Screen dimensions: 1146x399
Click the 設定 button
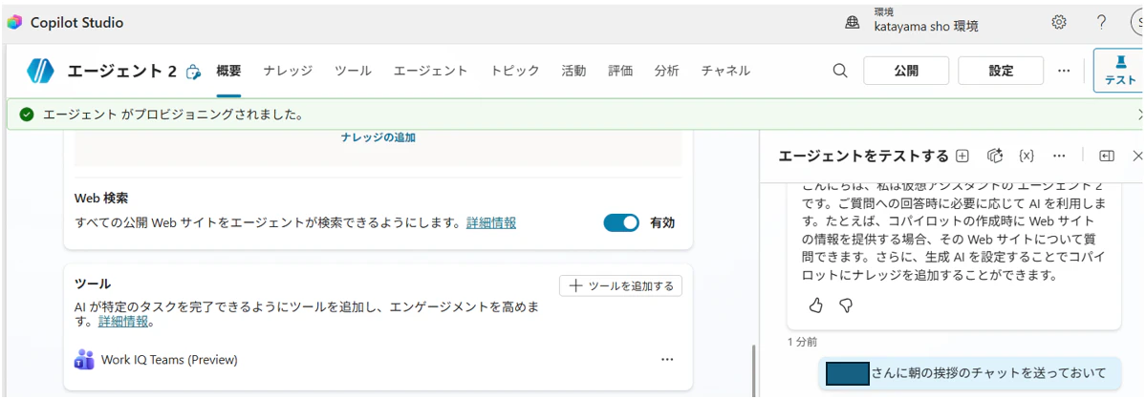pos(1001,71)
